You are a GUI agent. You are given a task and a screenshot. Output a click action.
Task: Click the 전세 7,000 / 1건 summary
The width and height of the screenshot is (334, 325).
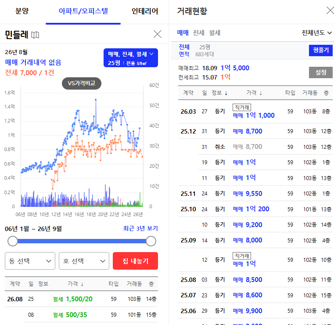point(29,72)
